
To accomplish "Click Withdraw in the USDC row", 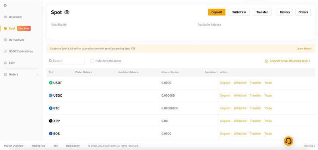I will 240,95.
